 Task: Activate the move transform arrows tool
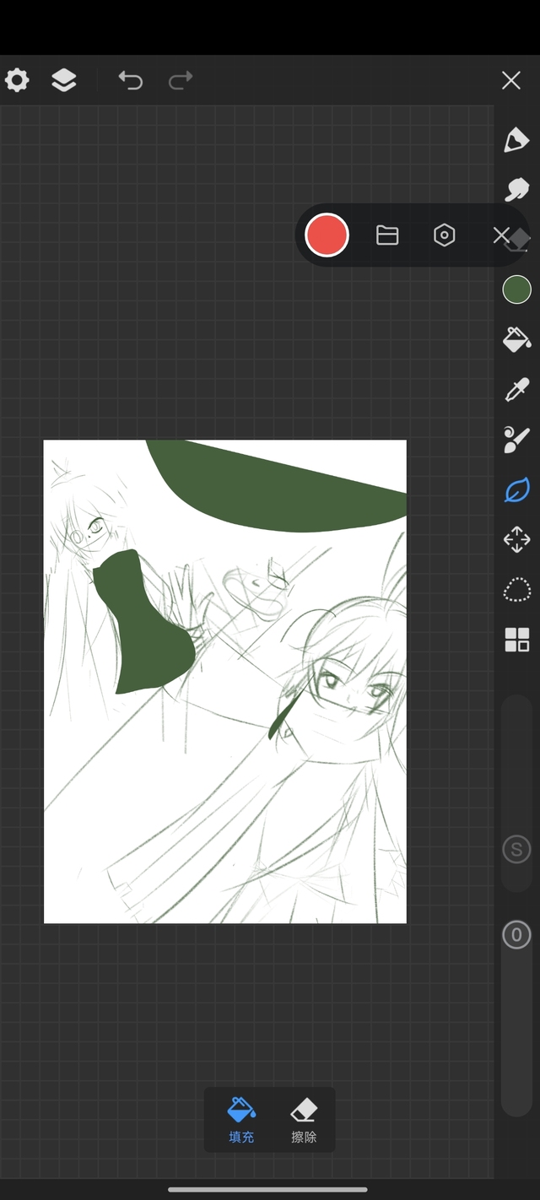(516, 539)
